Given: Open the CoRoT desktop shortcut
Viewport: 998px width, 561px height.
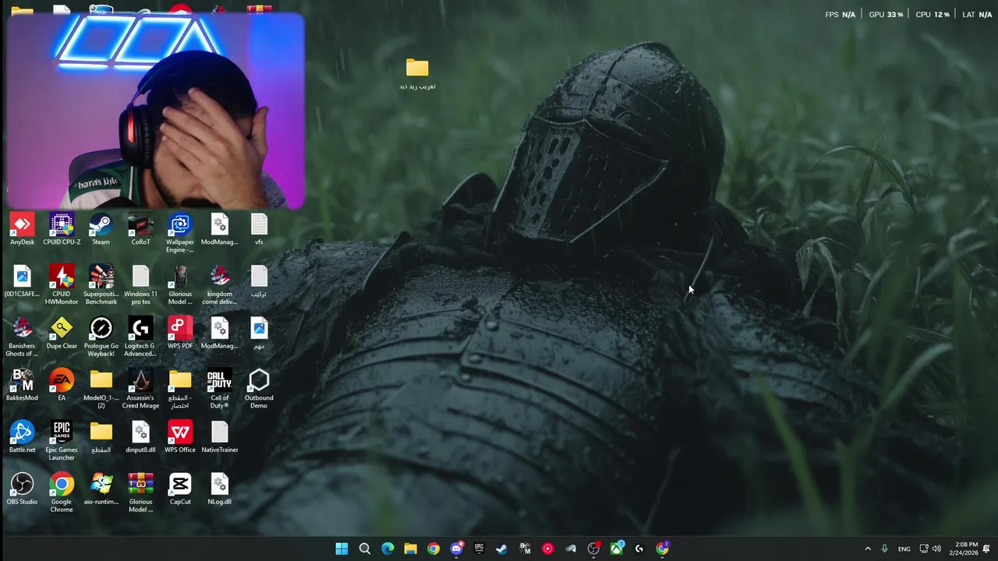Looking at the screenshot, I should tap(140, 230).
